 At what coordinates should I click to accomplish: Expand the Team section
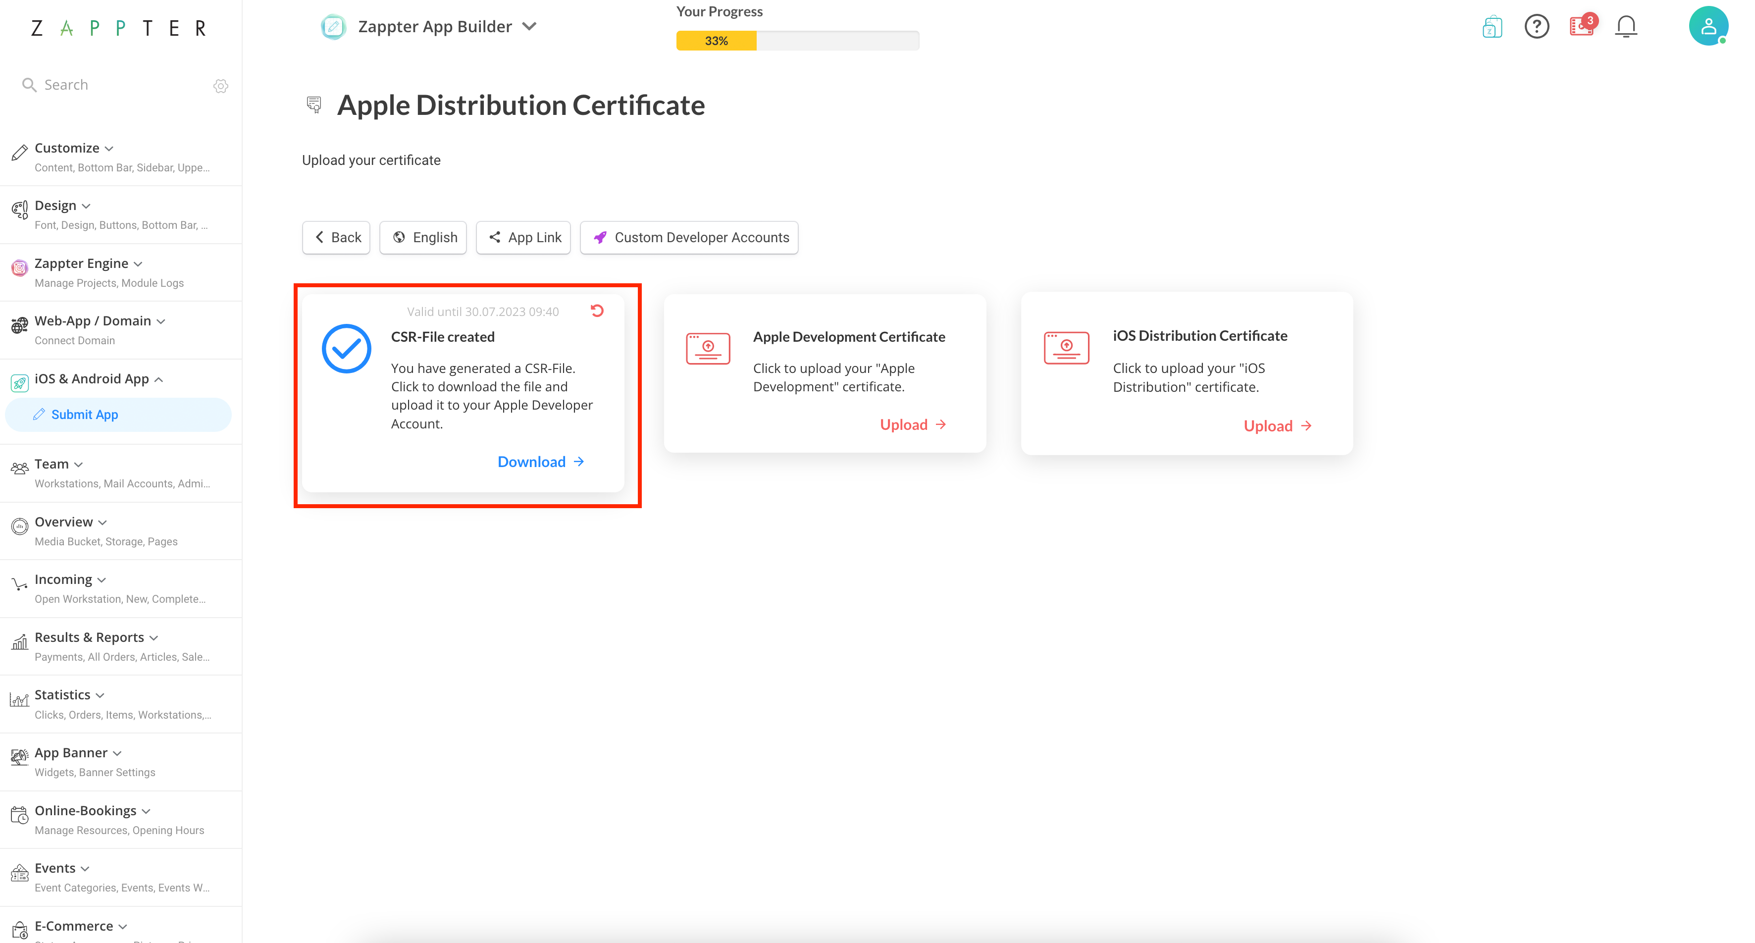click(x=78, y=464)
